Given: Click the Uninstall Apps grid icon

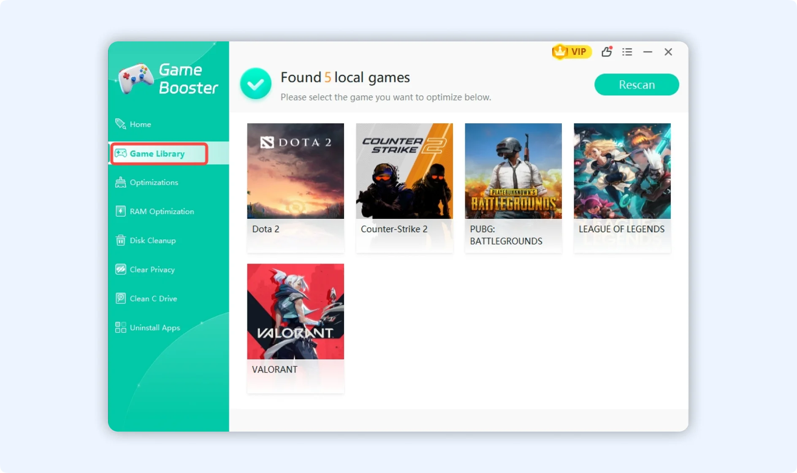Looking at the screenshot, I should (121, 327).
